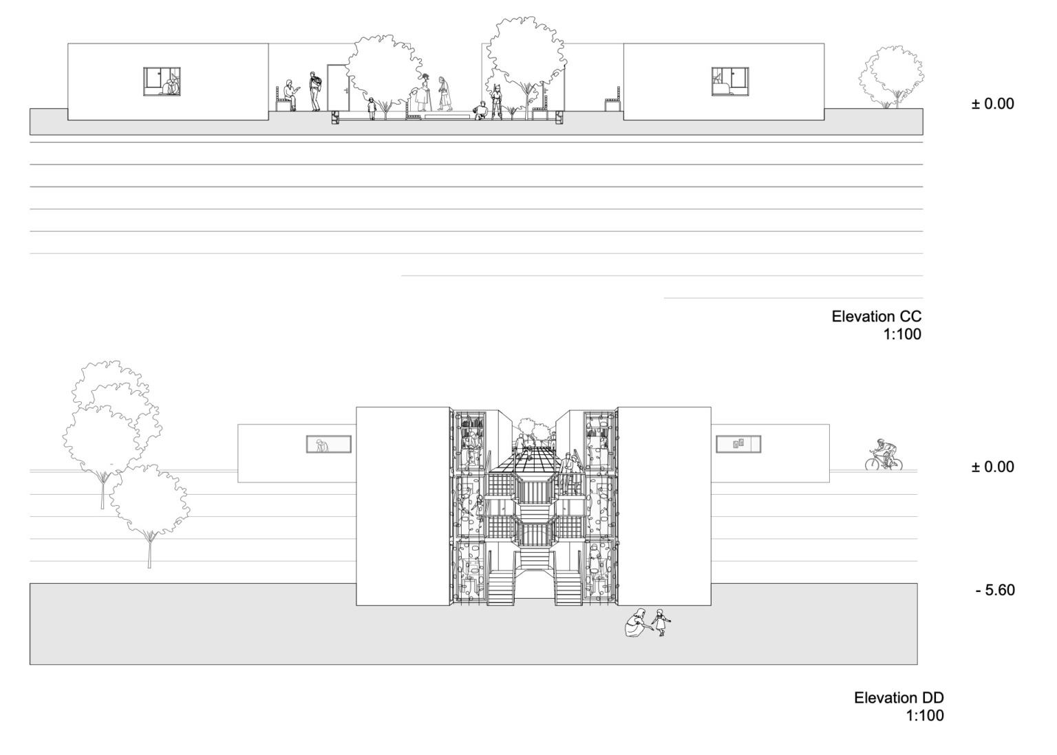Image resolution: width=1057 pixels, height=755 pixels.
Task: Select the crouching adult and child figures
Action: pyautogui.click(x=648, y=622)
